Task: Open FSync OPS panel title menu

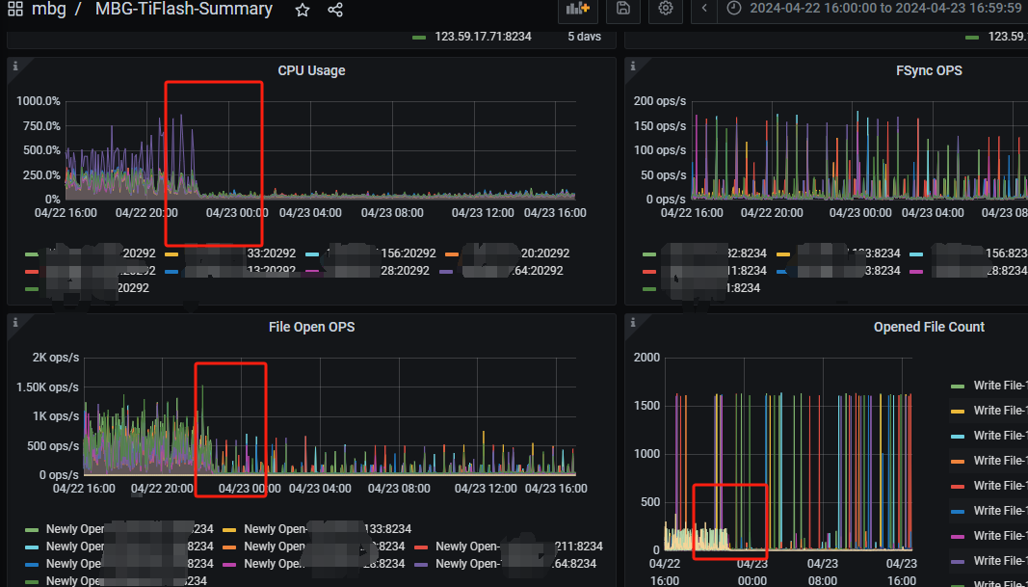Action: [928, 70]
